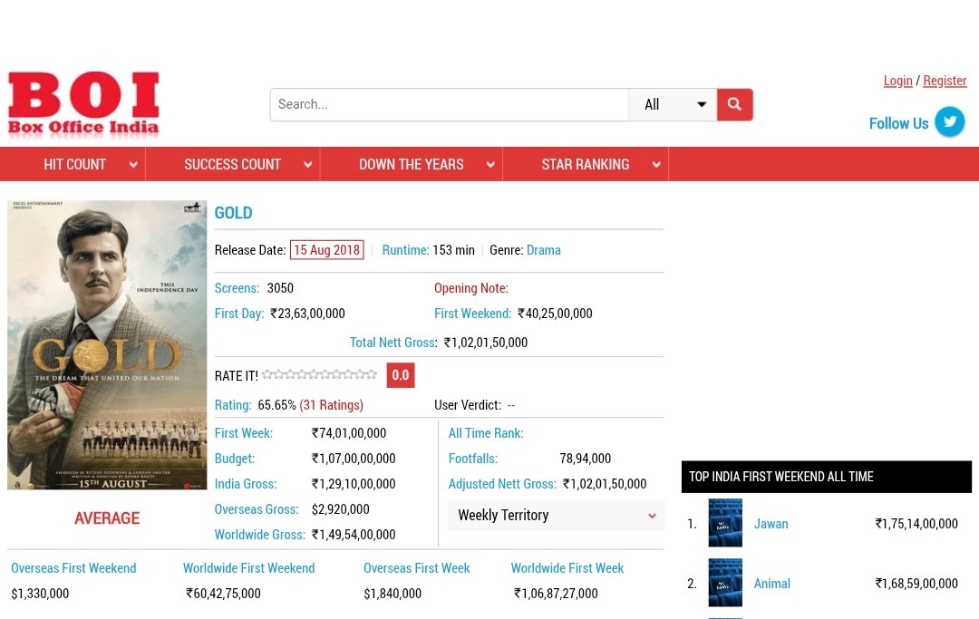
Task: Click the (31 Ratings) link
Action: 332,405
